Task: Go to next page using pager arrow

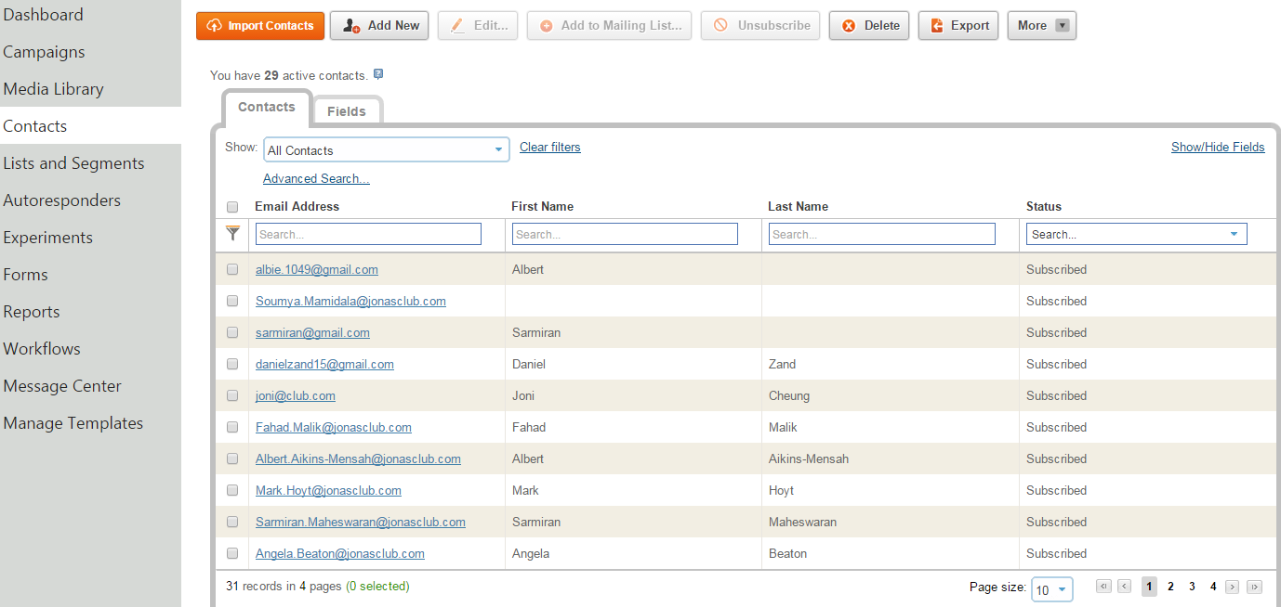Action: 1233,587
